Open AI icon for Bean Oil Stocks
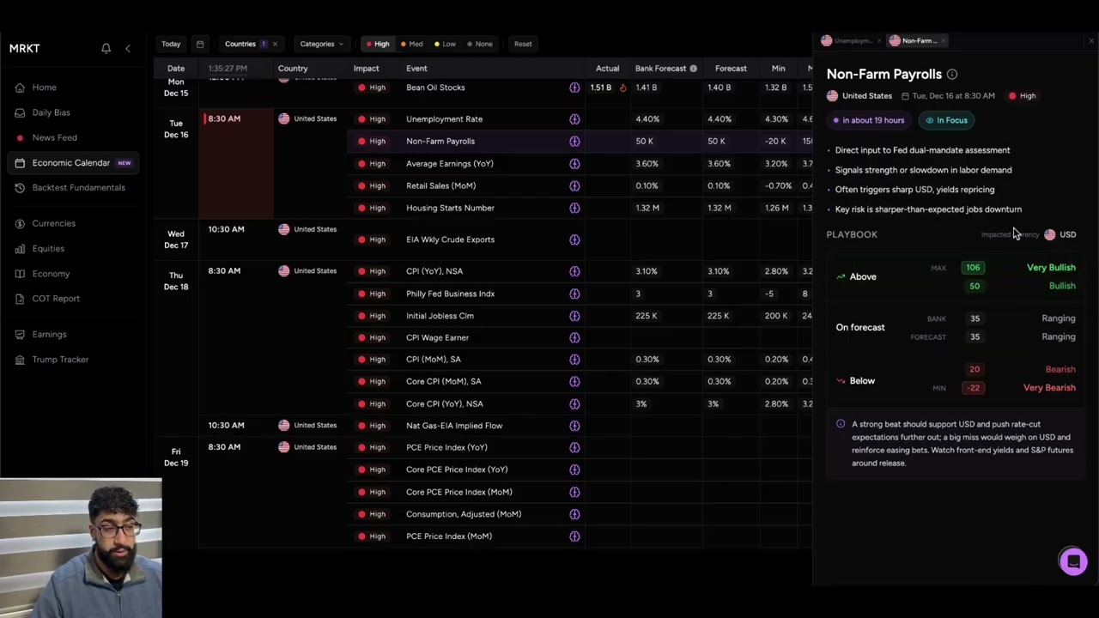The width and height of the screenshot is (1099, 618). point(574,88)
